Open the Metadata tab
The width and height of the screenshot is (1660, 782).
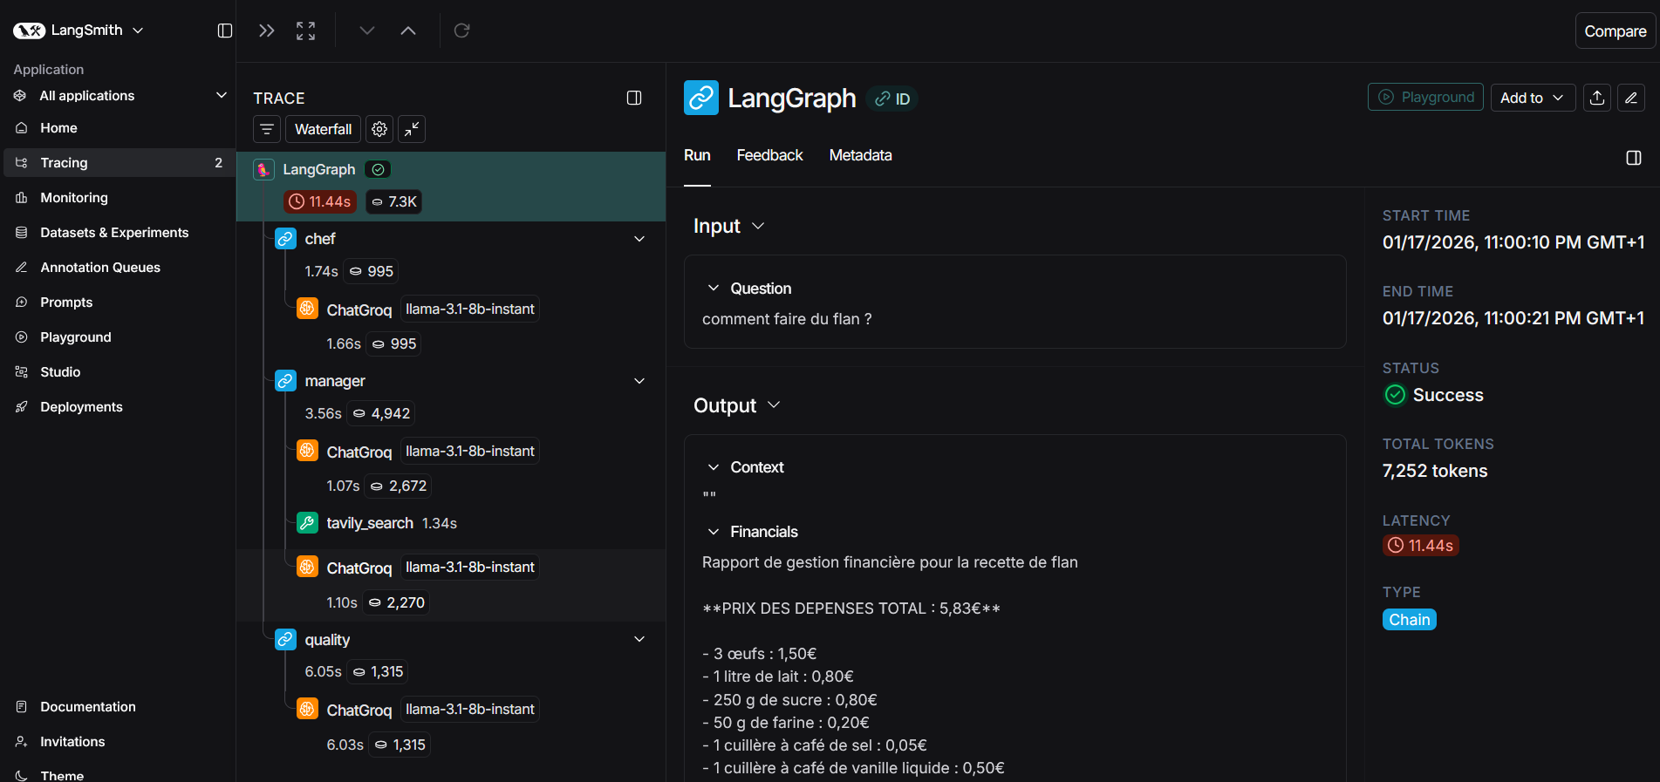[x=860, y=155]
